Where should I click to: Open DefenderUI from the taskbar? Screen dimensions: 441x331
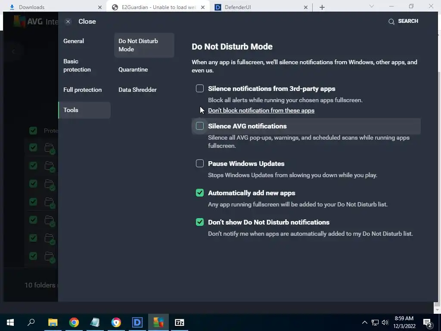[x=137, y=322]
